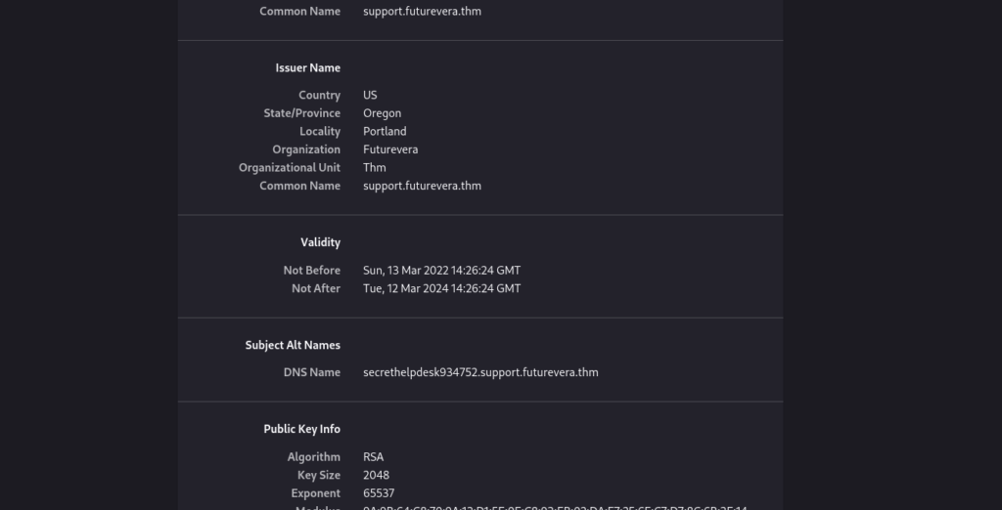This screenshot has height=510, width=1002.
Task: Click the Algorithm value RSA
Action: (x=373, y=457)
